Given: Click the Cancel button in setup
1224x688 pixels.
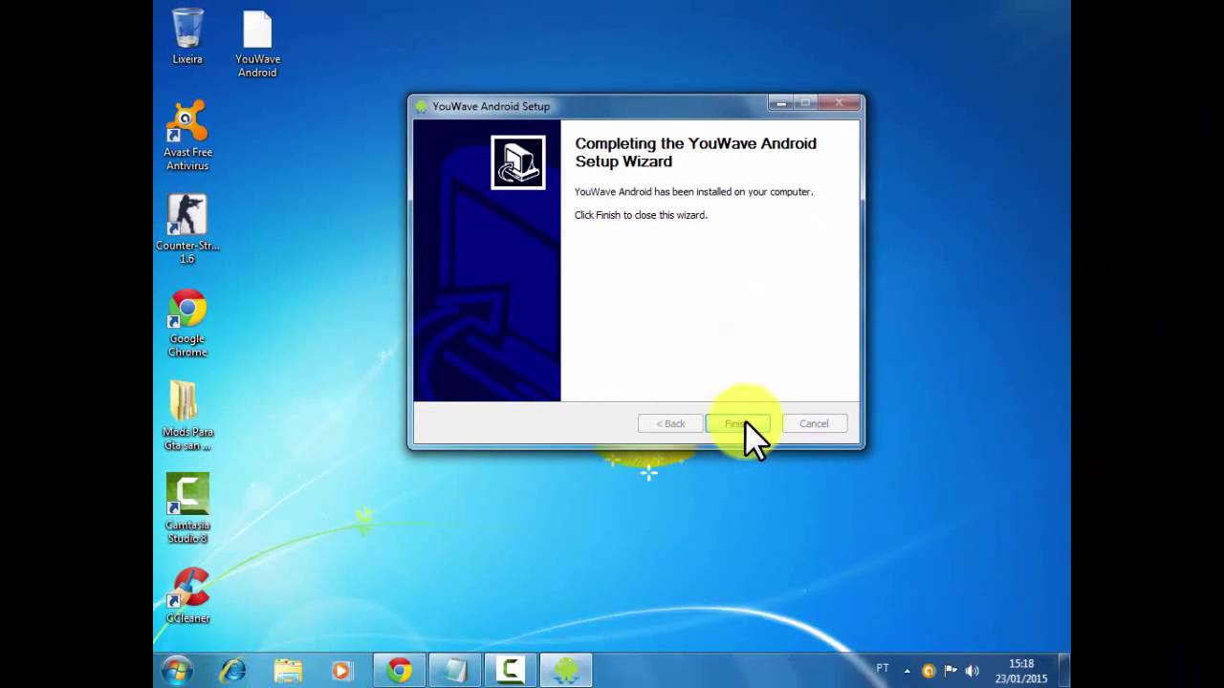Looking at the screenshot, I should point(814,423).
